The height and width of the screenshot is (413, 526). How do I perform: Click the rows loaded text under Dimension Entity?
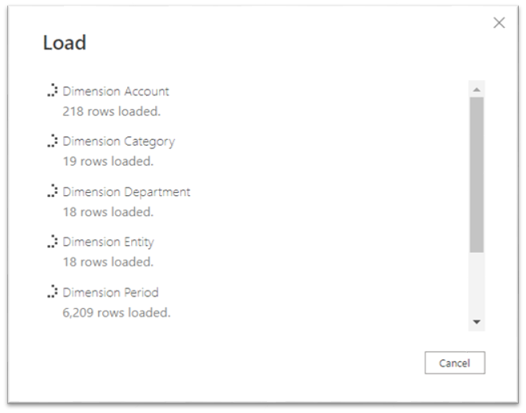coord(108,262)
